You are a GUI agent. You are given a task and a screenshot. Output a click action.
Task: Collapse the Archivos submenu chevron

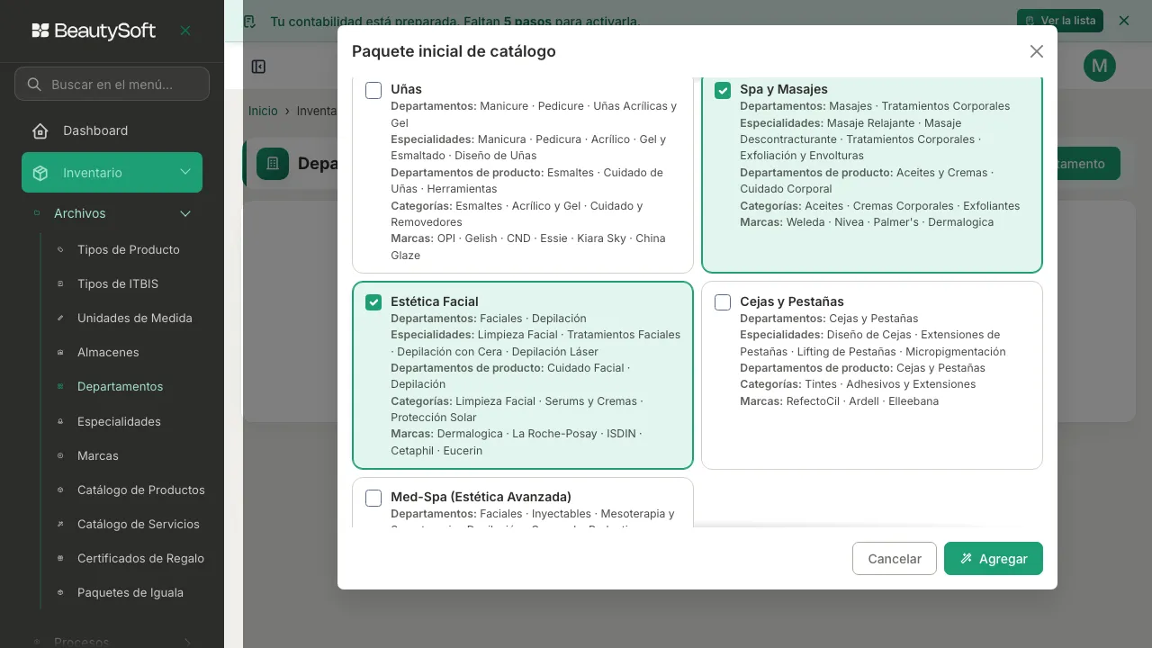(x=185, y=213)
